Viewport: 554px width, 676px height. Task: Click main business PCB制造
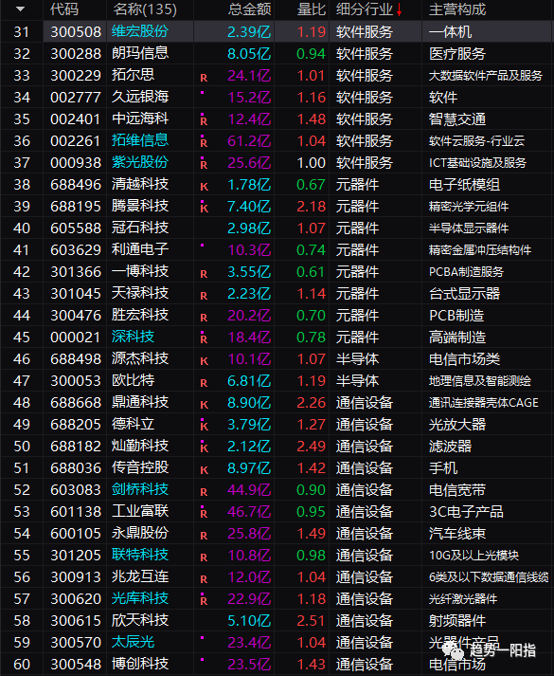[x=456, y=316]
